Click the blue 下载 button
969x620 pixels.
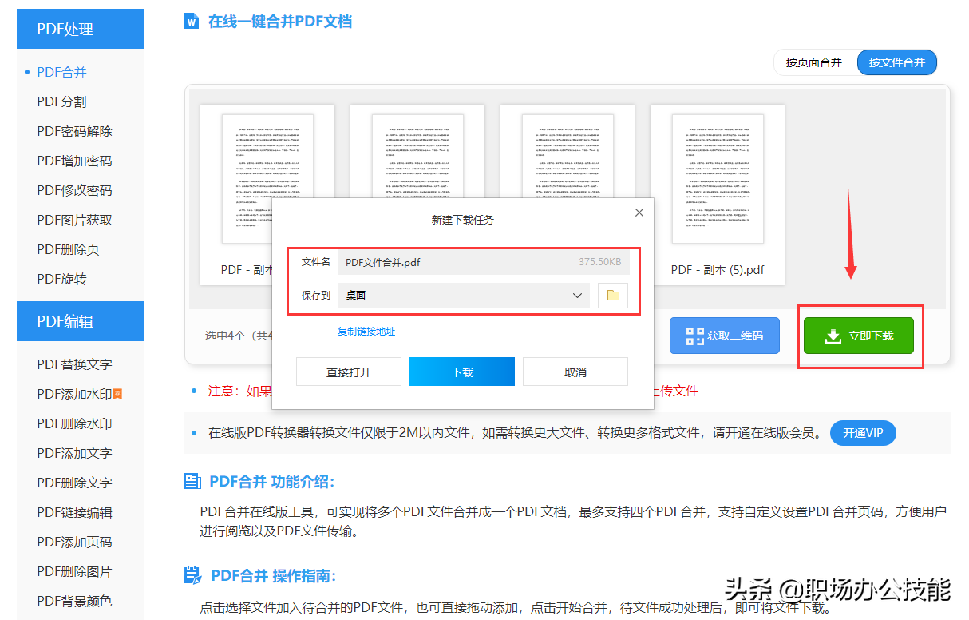click(462, 372)
